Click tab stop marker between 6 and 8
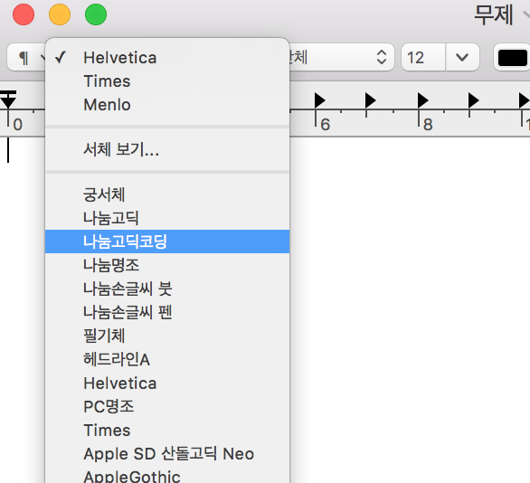The height and width of the screenshot is (483, 530). pos(371,100)
